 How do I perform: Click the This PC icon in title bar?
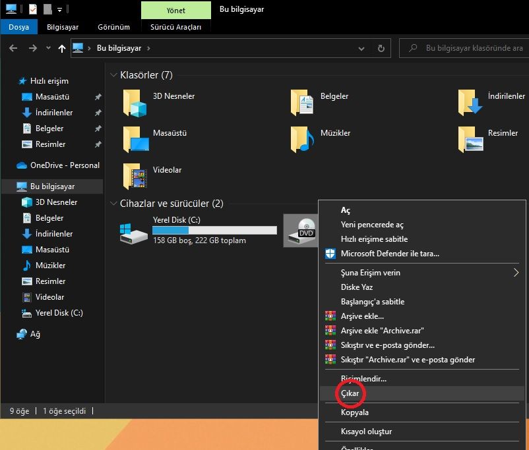click(x=11, y=9)
